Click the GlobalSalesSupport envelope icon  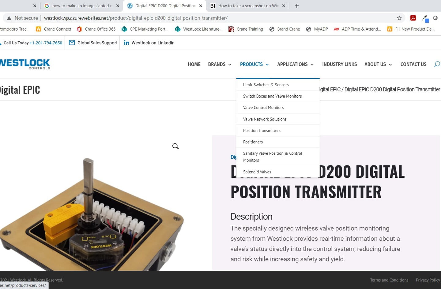pos(72,43)
